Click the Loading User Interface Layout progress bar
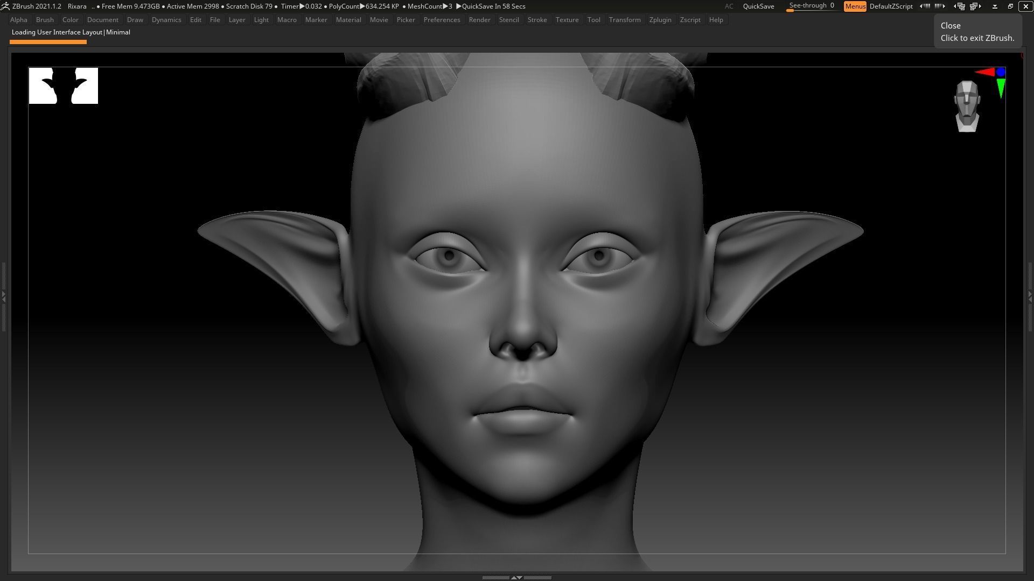This screenshot has height=581, width=1034. pyautogui.click(x=48, y=41)
